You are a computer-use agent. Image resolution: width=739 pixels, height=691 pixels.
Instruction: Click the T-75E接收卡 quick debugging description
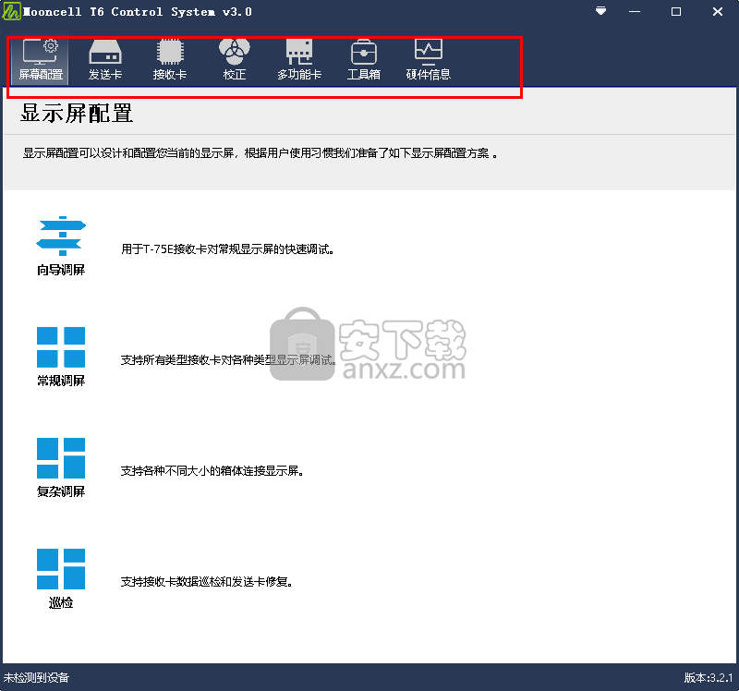coord(226,249)
